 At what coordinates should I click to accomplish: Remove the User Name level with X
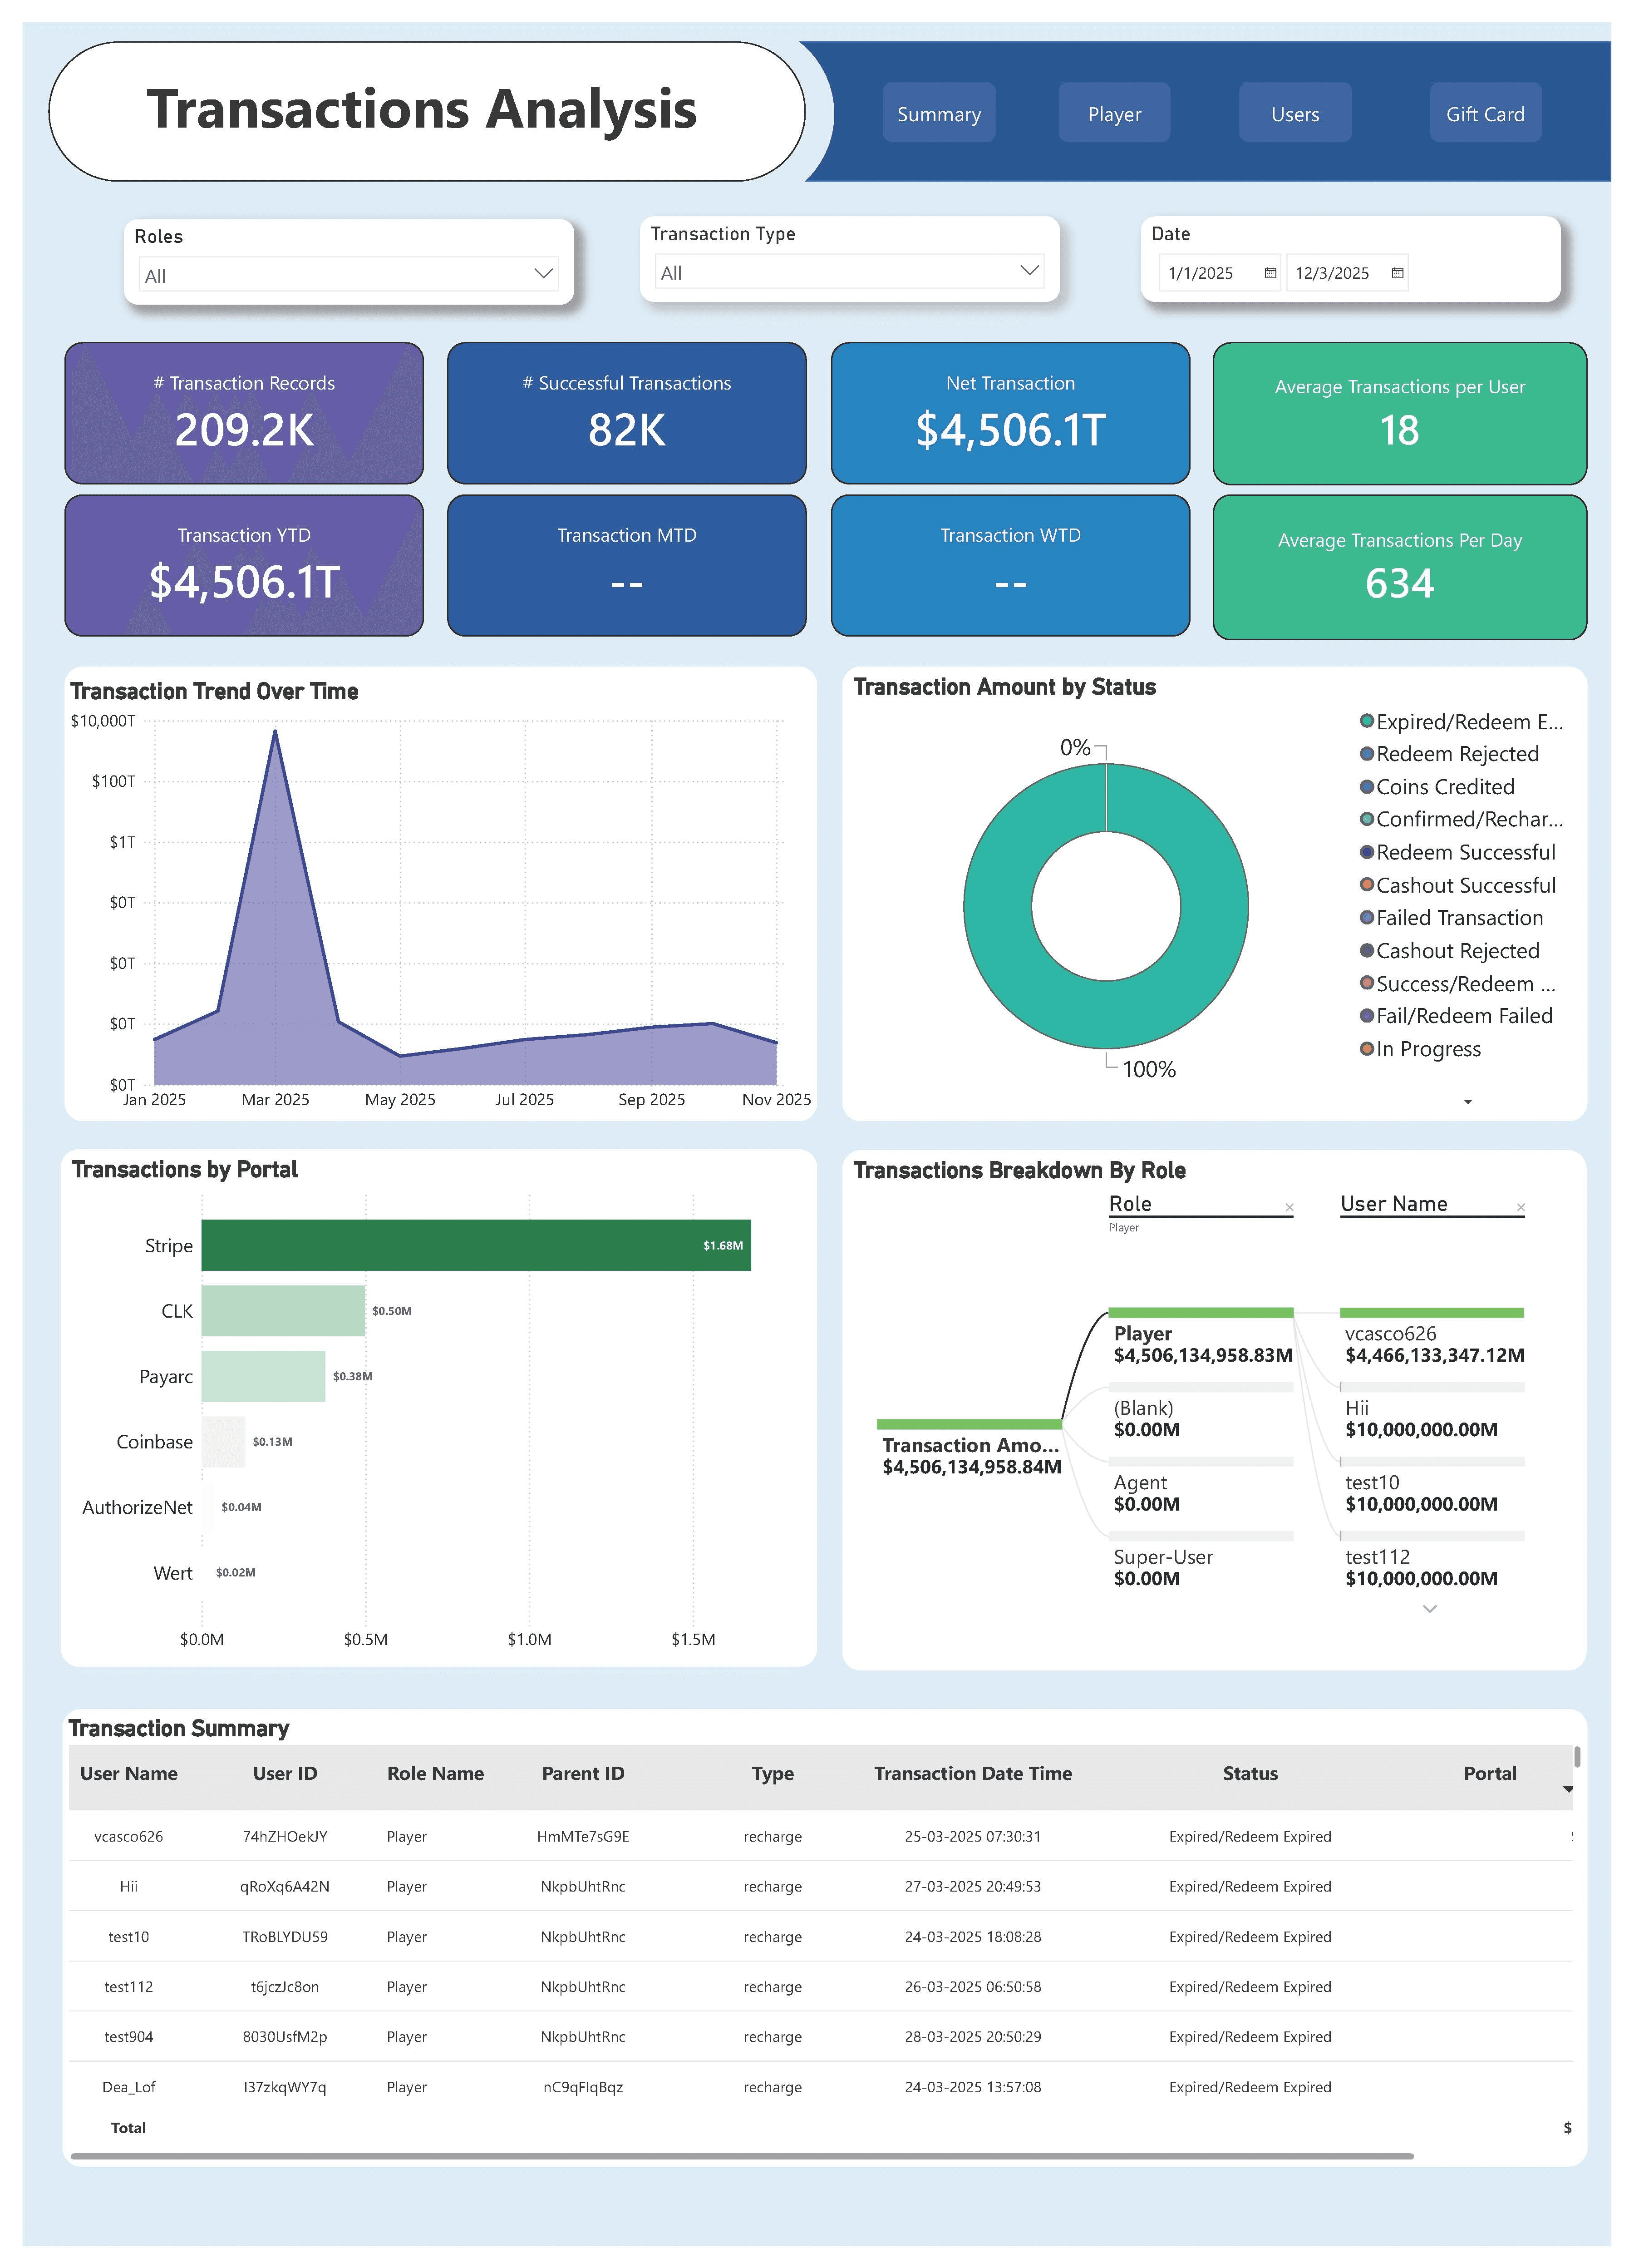click(1520, 1208)
